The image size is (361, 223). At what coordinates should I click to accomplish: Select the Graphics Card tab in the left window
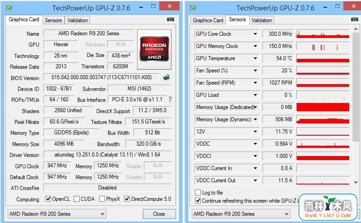pyautogui.click(x=24, y=19)
